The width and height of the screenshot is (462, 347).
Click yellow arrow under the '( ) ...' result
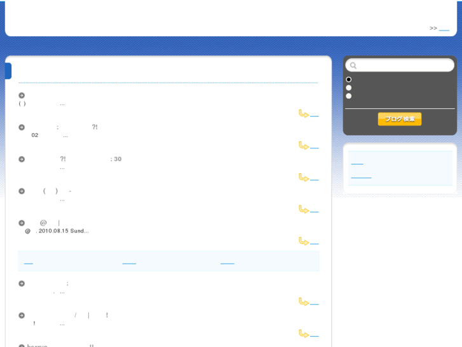304,114
